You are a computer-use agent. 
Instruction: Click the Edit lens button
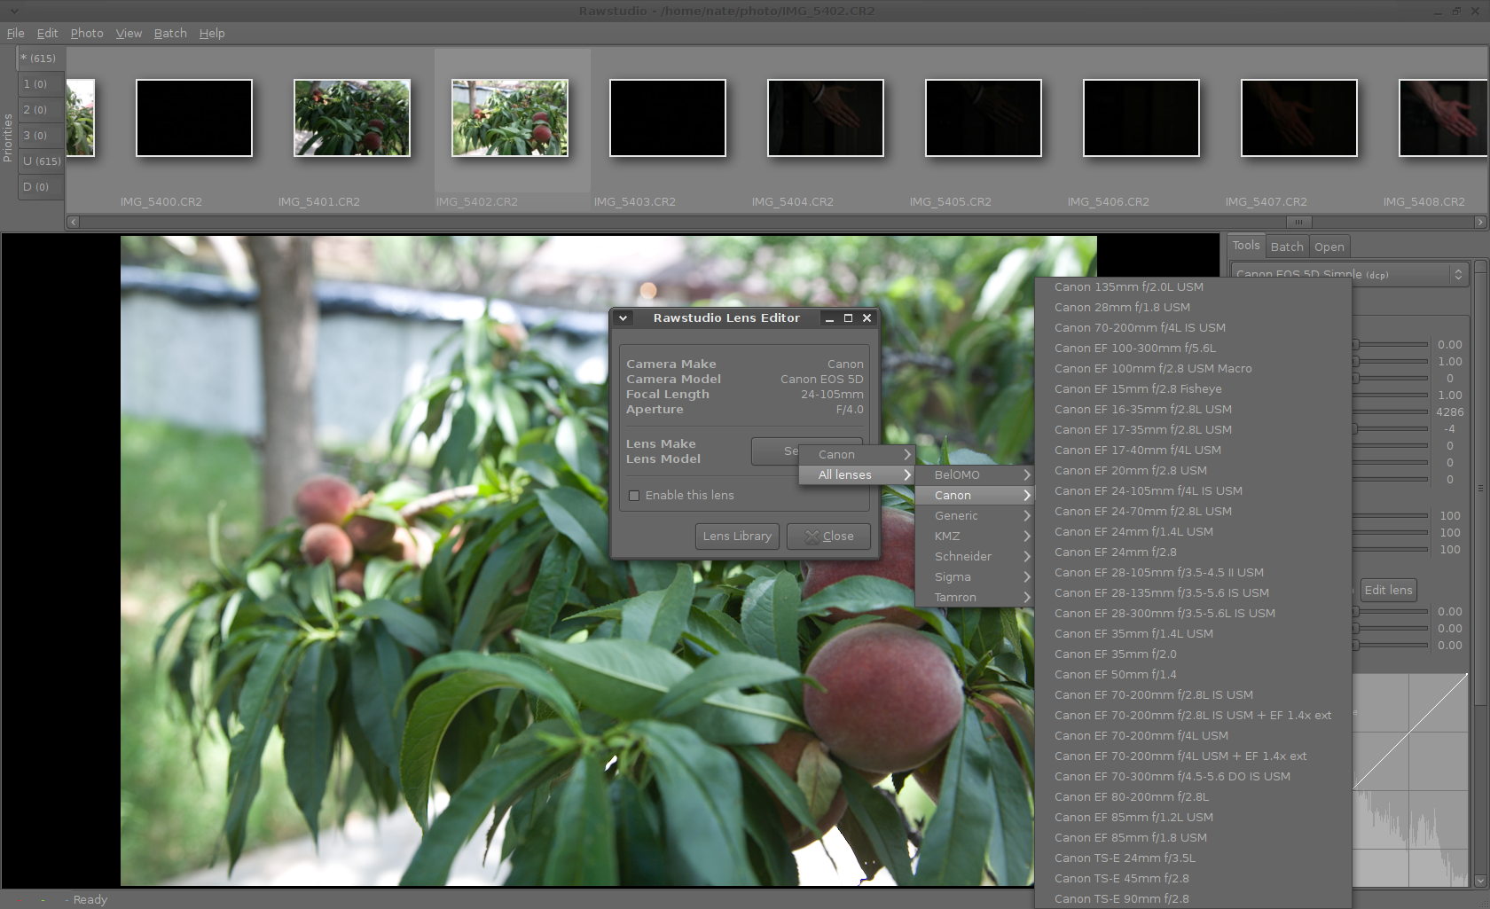click(1388, 590)
